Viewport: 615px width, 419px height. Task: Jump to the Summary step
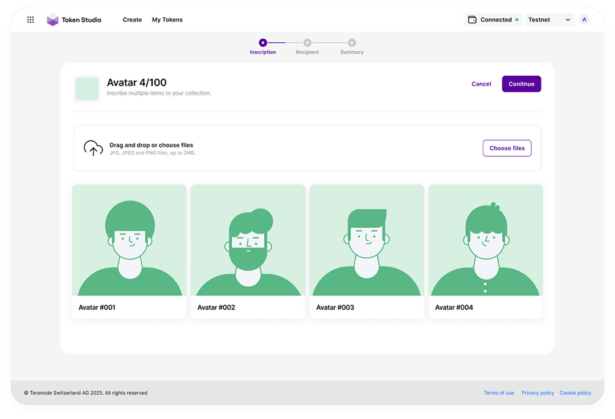pyautogui.click(x=352, y=43)
